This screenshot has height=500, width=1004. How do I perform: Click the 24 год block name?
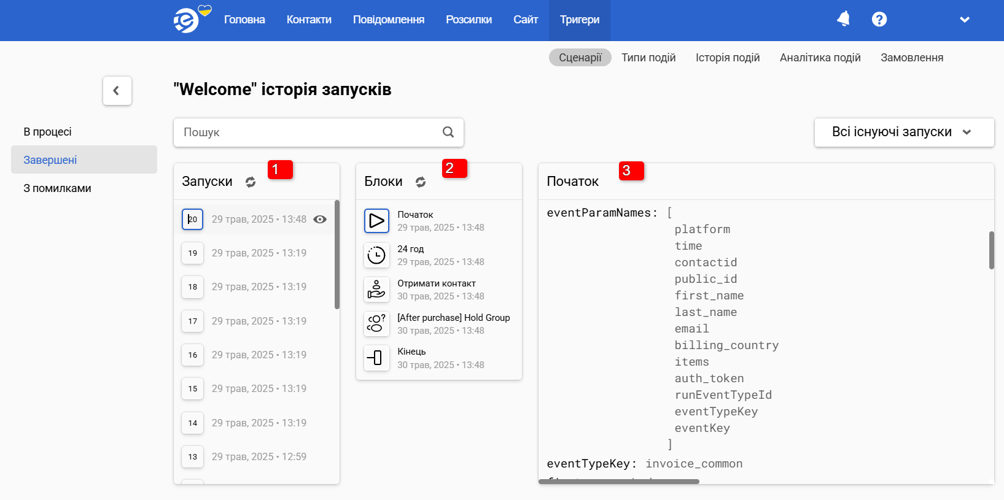[x=411, y=249]
